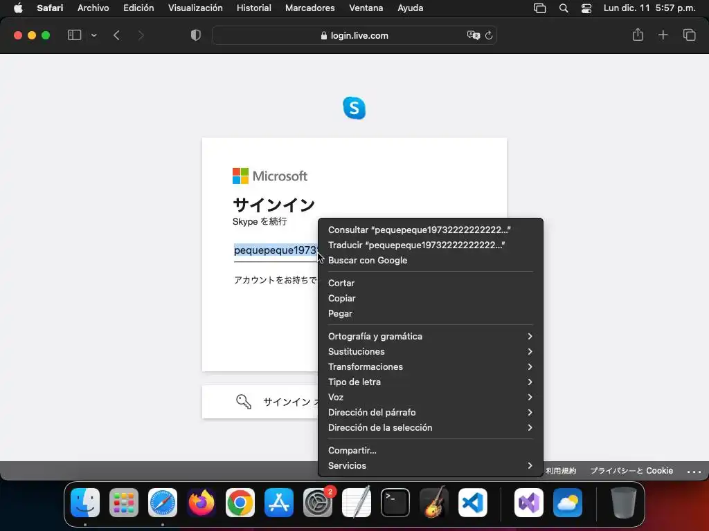Click the email field with pequepeque1973

pyautogui.click(x=276, y=250)
